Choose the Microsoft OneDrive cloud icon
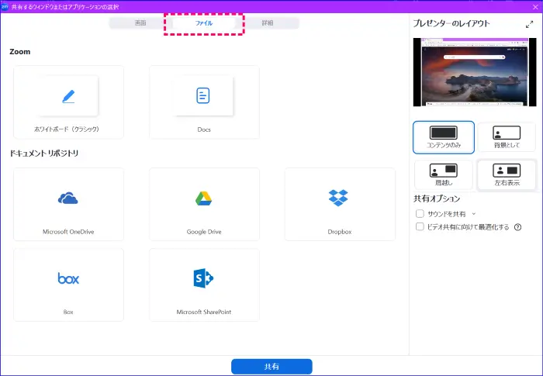 pyautogui.click(x=68, y=198)
